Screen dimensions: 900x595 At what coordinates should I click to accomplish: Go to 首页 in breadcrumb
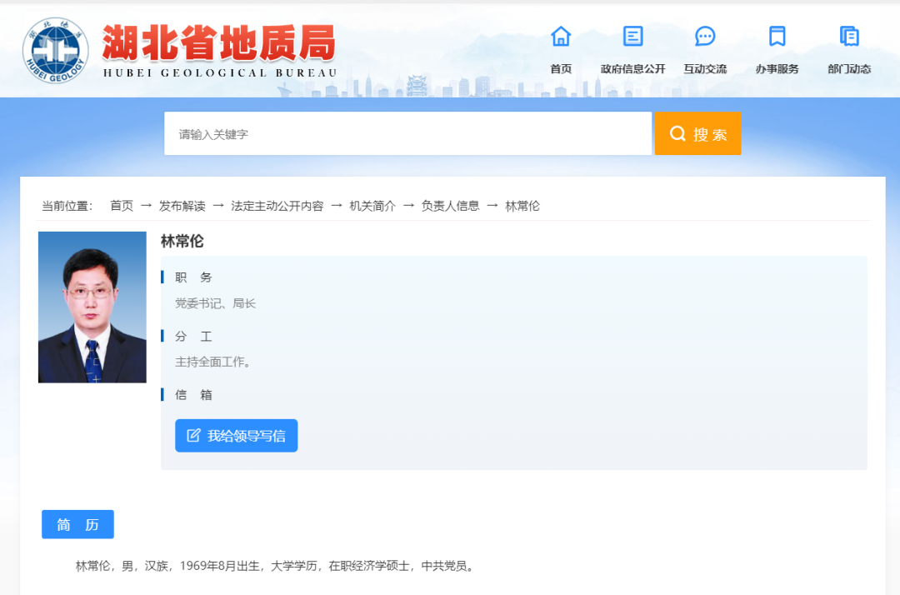click(122, 206)
